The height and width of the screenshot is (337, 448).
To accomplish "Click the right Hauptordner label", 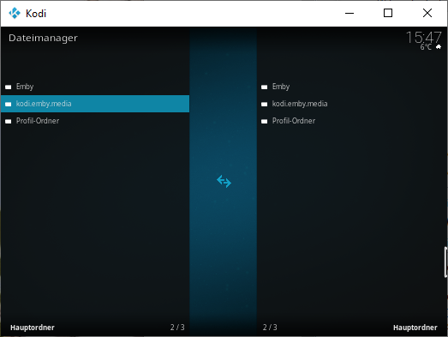I will click(415, 328).
